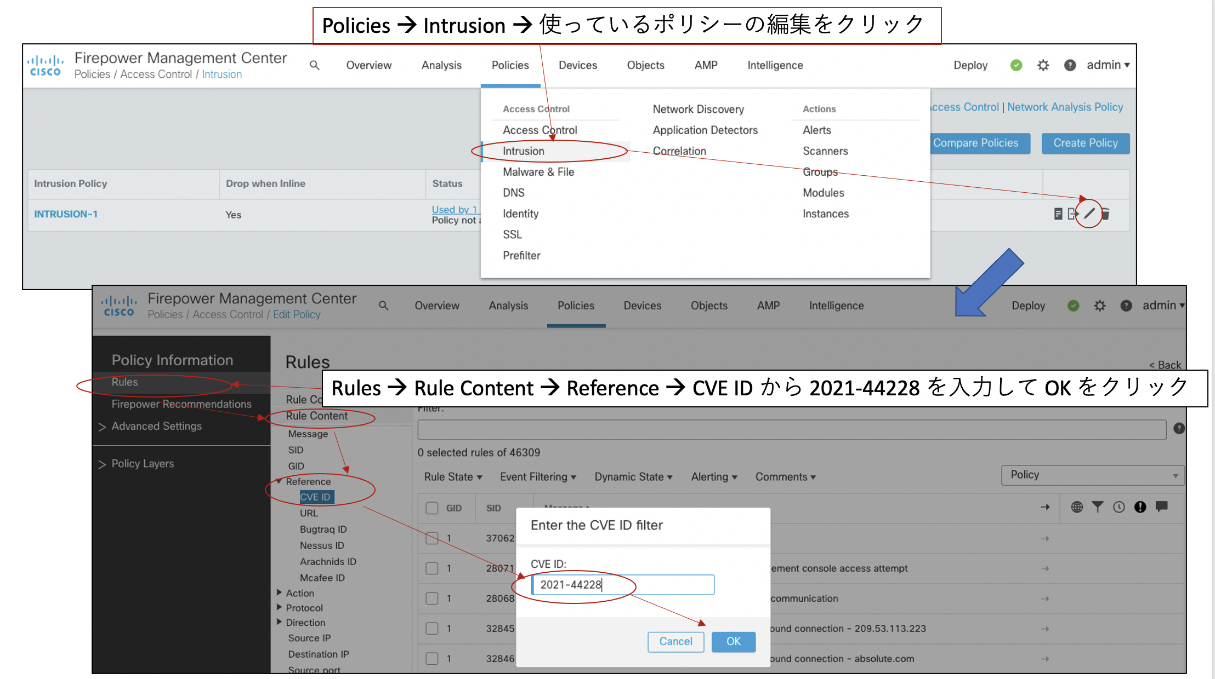Toggle the select-all checkbox in GID header
The height and width of the screenshot is (679, 1215).
[432, 508]
